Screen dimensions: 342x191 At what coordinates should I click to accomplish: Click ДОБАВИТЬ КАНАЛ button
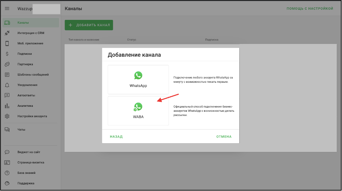(x=89, y=25)
